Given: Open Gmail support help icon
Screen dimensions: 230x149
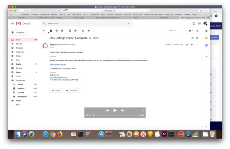Looking at the screenshot, I should (194, 24).
